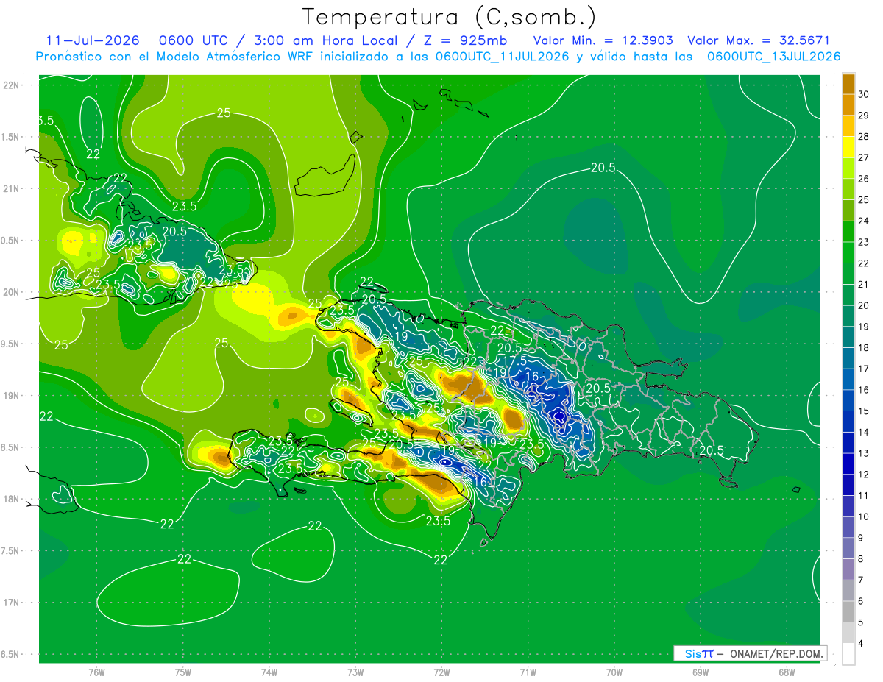Click the 19N latitude axis label
This screenshot has width=883, height=682.
(x=11, y=396)
